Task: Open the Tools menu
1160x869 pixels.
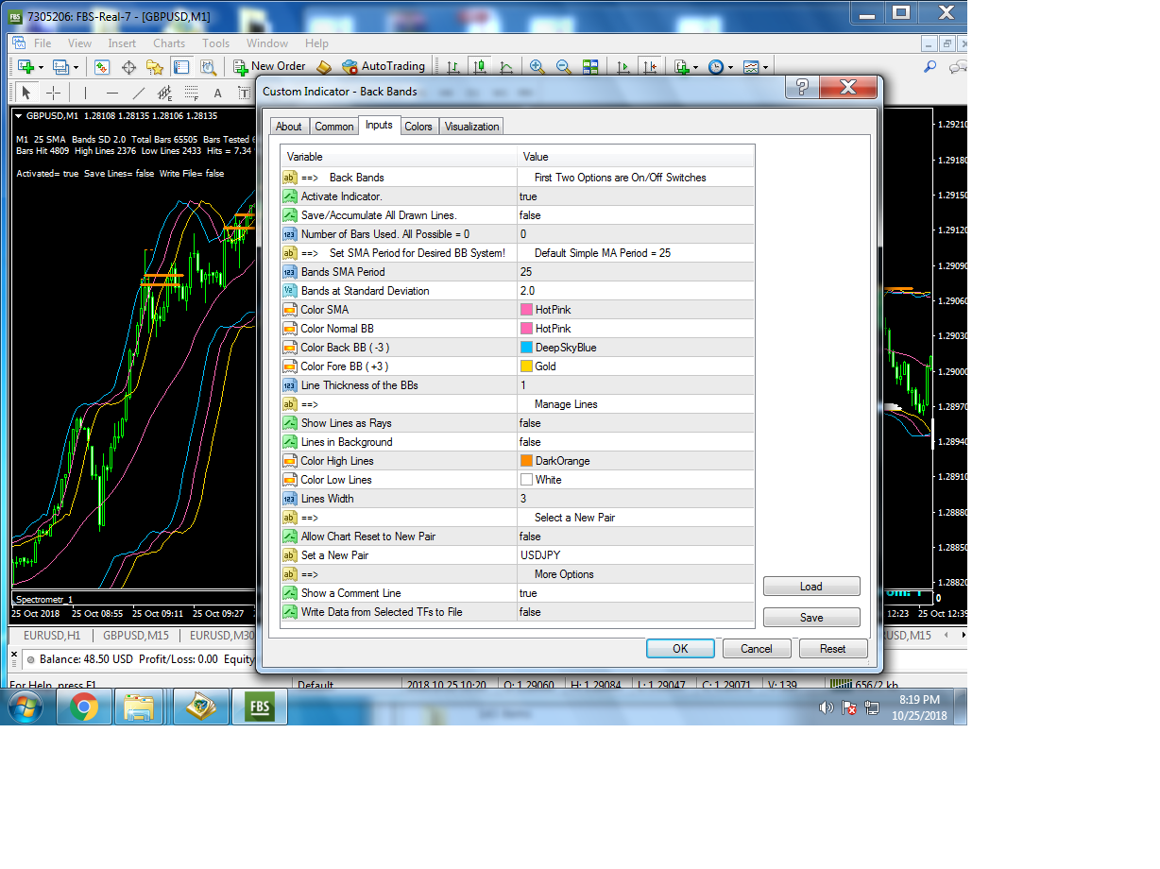Action: (x=215, y=43)
